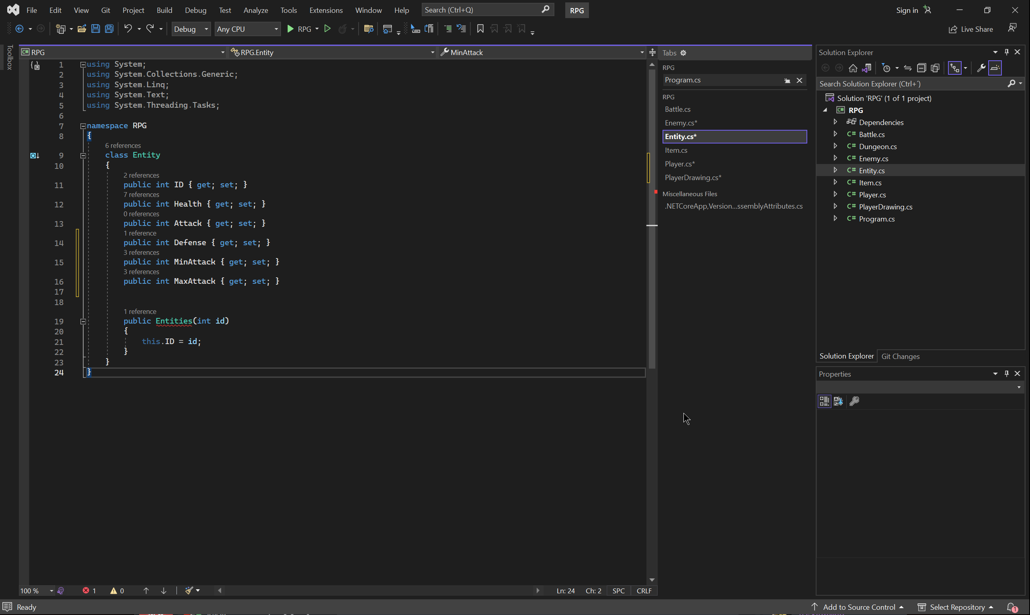
Task: Pin the Program.cs tab
Action: pos(787,80)
